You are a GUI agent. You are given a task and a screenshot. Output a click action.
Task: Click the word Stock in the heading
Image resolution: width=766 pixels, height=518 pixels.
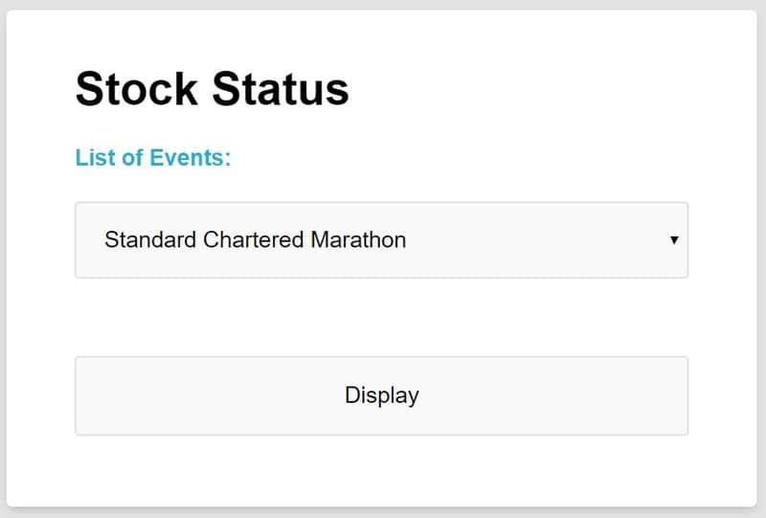click(x=136, y=89)
